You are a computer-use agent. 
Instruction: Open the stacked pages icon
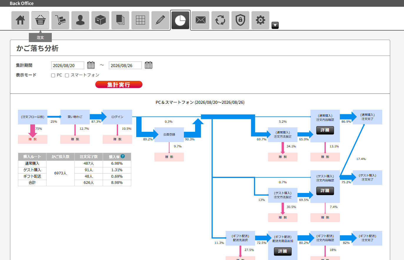pos(120,20)
